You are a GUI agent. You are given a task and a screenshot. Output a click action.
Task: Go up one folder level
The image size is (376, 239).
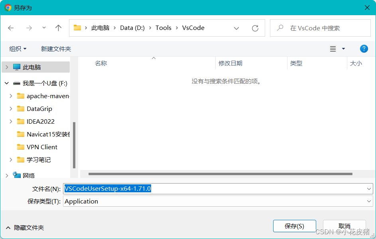click(x=58, y=28)
